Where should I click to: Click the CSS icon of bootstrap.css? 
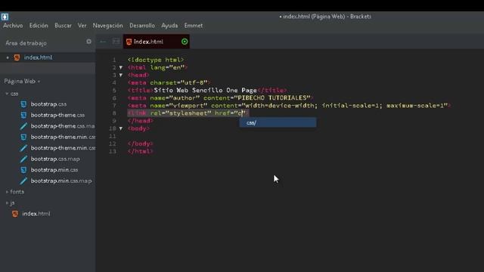pyautogui.click(x=23, y=104)
